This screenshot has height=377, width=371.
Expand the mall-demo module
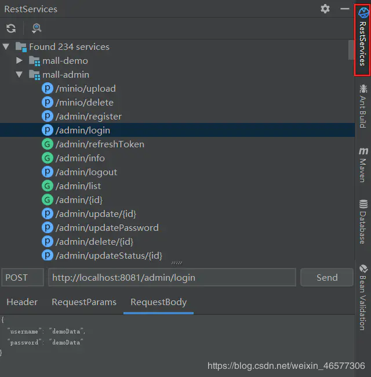point(19,60)
